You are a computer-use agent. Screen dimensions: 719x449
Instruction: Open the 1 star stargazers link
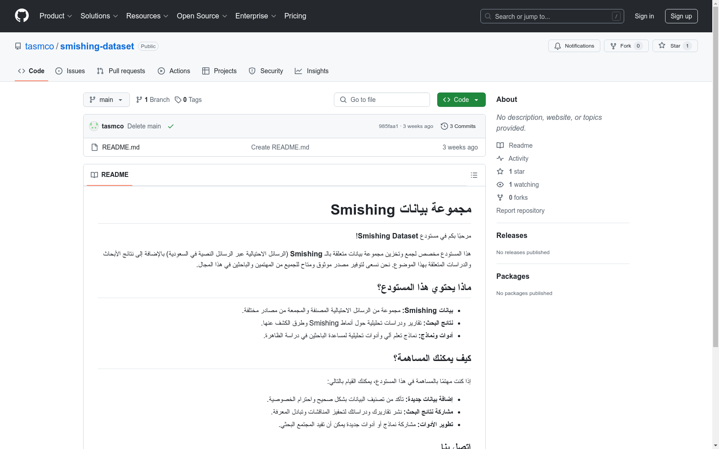[510, 172]
